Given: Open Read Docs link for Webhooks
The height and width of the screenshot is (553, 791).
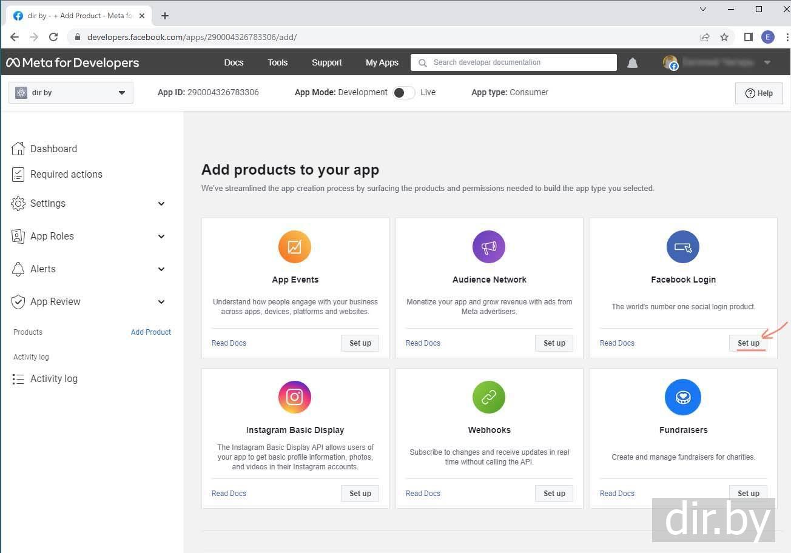Looking at the screenshot, I should pos(423,494).
